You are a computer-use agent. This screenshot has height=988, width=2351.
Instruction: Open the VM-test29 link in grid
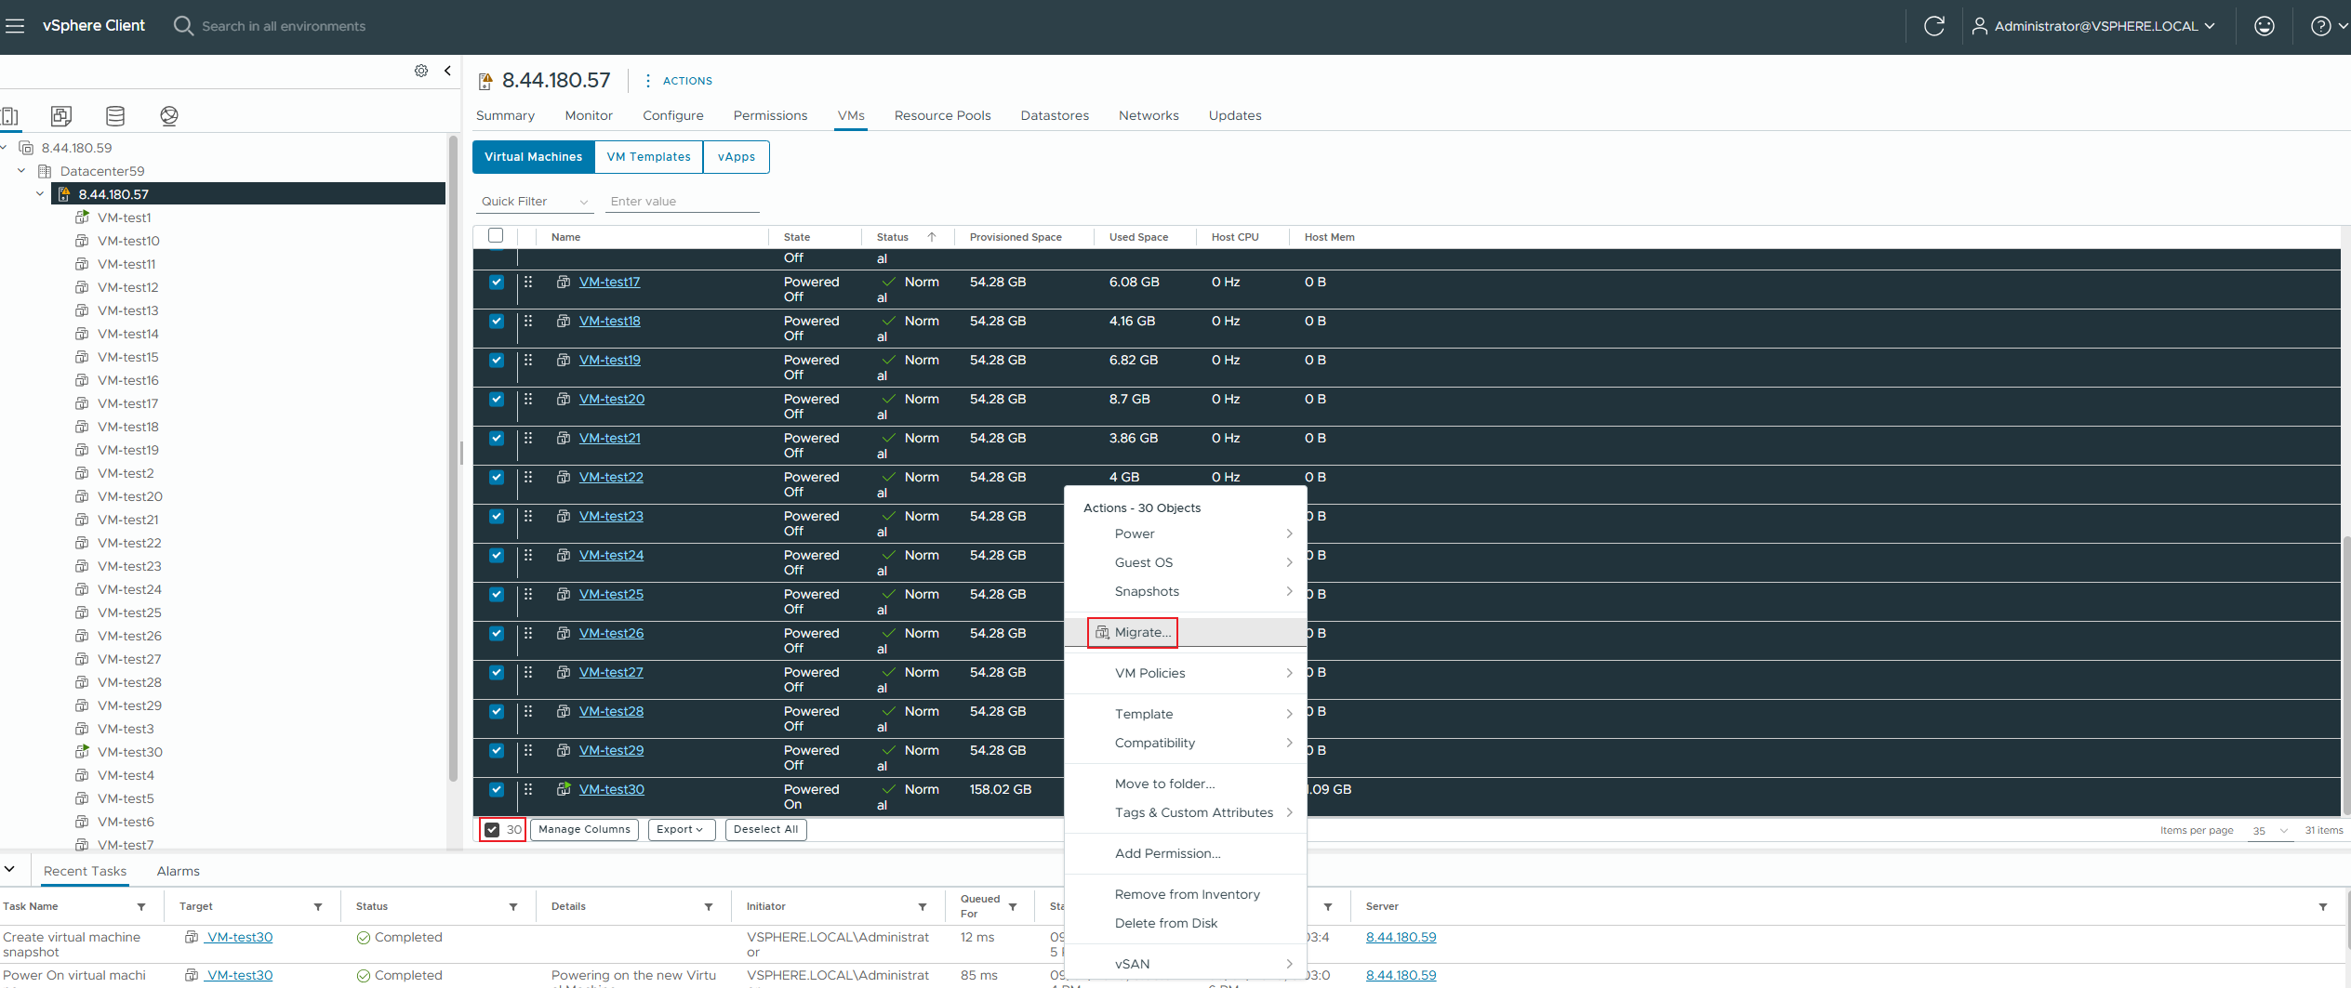tap(611, 750)
